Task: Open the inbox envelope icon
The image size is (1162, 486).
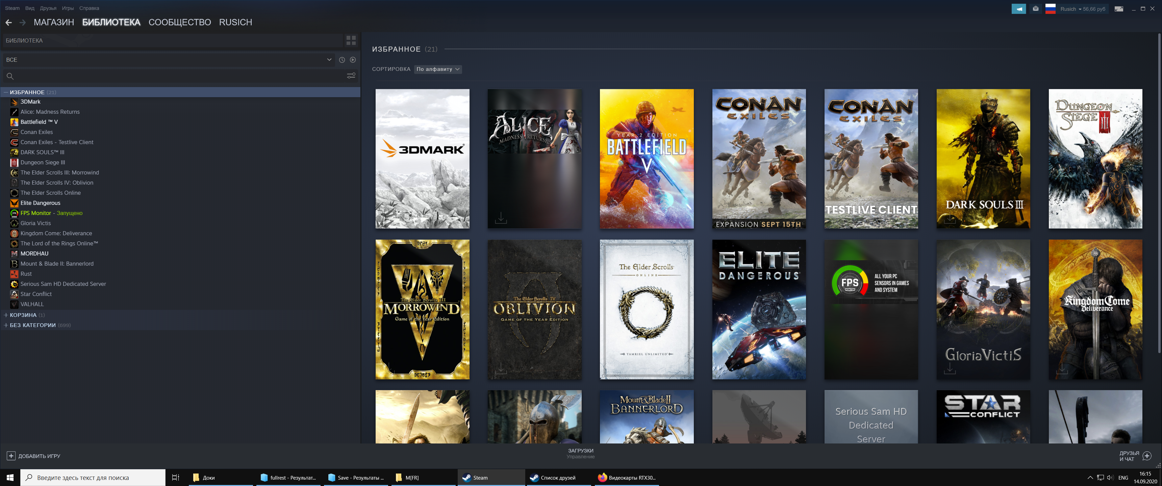Action: coord(1036,8)
